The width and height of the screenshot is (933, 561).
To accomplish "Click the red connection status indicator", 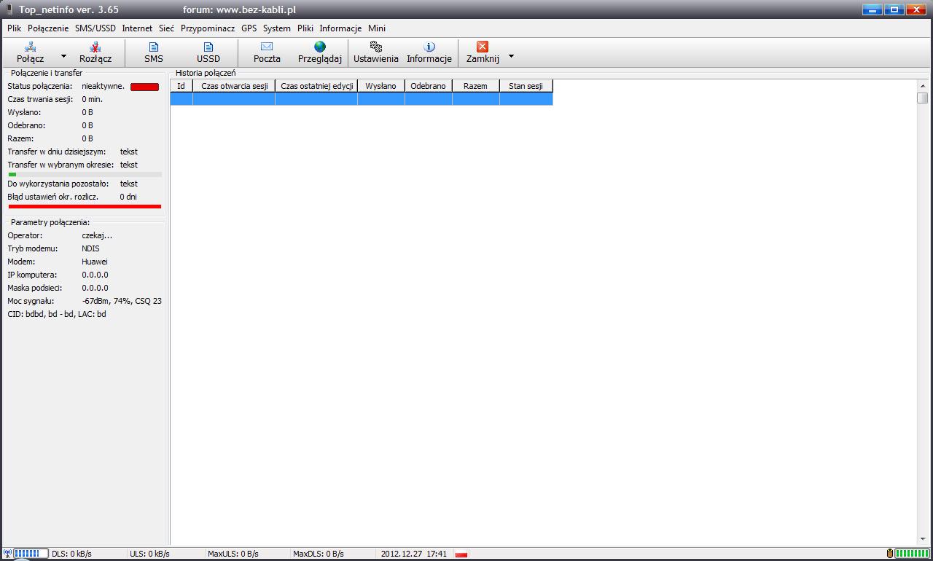I will (144, 87).
